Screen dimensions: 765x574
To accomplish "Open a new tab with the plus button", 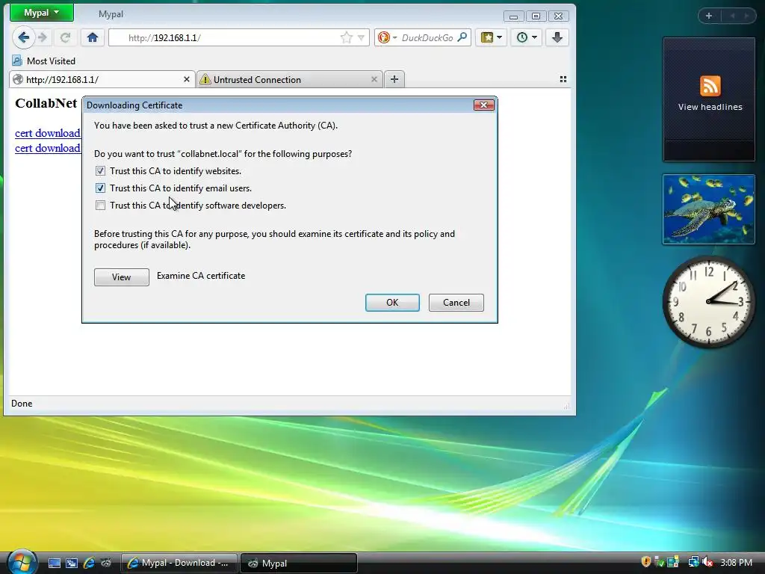I will [x=394, y=79].
